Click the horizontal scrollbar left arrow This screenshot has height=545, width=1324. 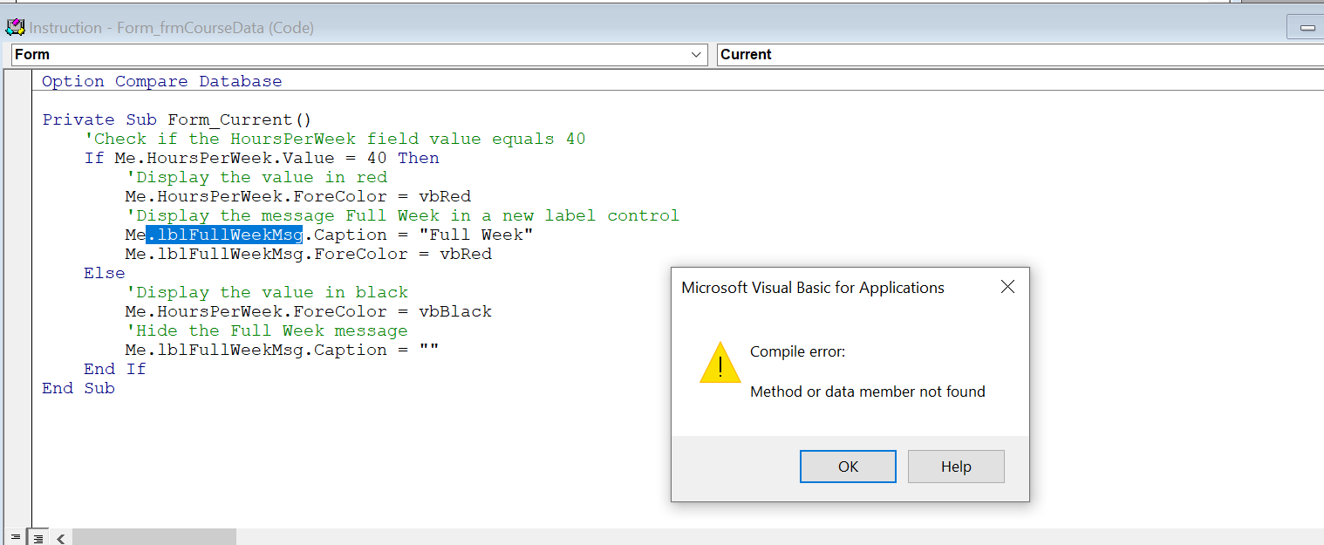click(59, 539)
